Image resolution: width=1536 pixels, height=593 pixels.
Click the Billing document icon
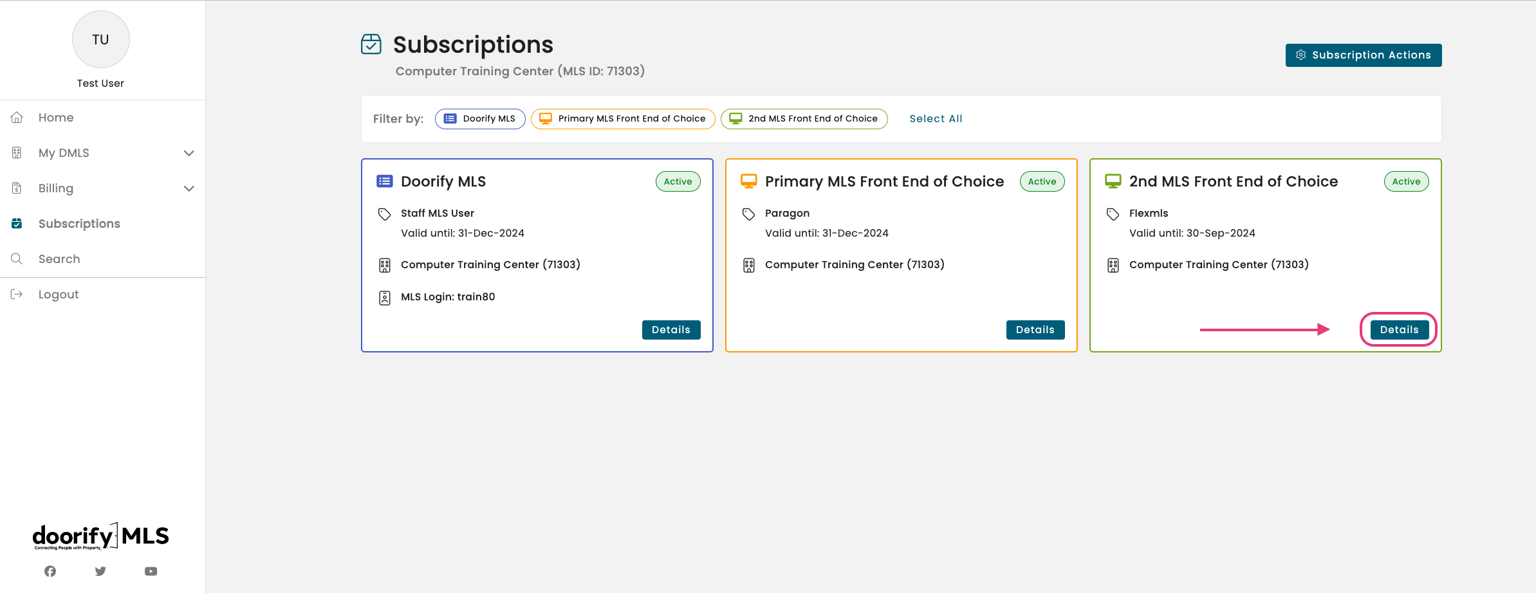[x=17, y=188]
